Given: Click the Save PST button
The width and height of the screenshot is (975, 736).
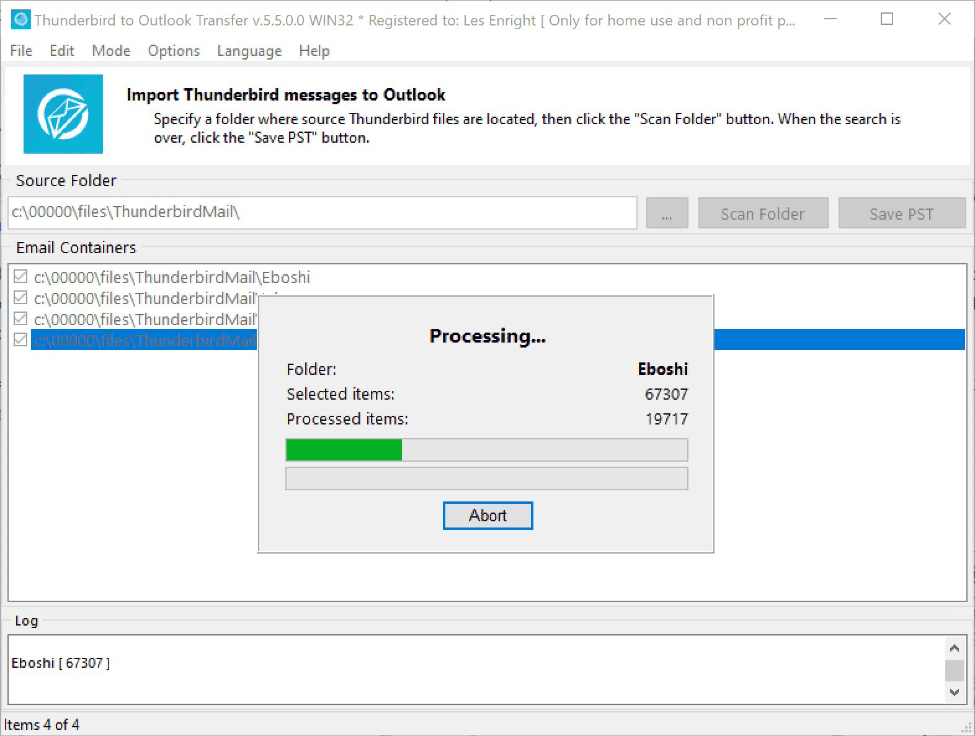Looking at the screenshot, I should pos(902,213).
